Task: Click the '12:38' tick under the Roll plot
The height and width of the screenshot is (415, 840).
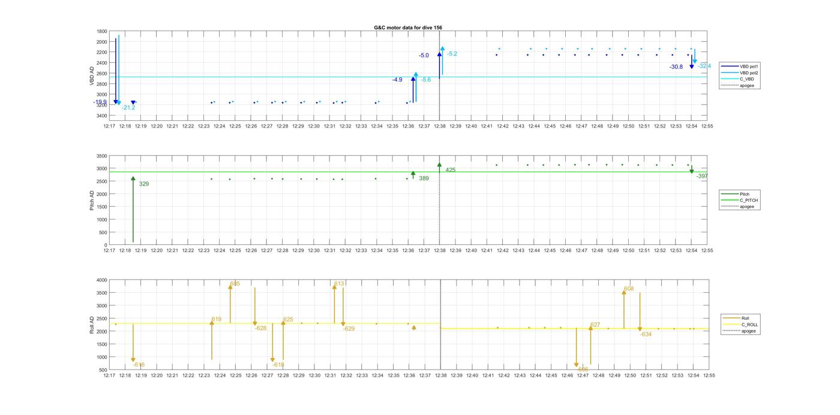Action: (x=440, y=375)
